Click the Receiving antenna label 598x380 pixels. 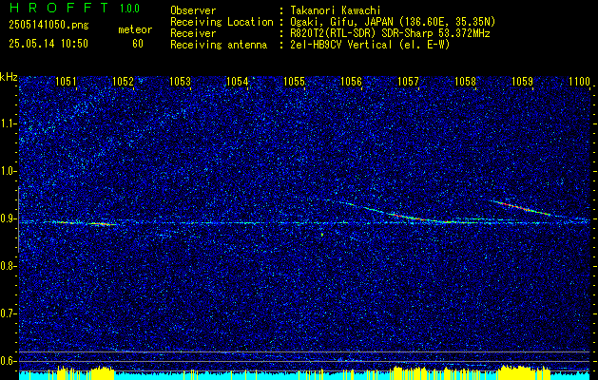pos(219,45)
